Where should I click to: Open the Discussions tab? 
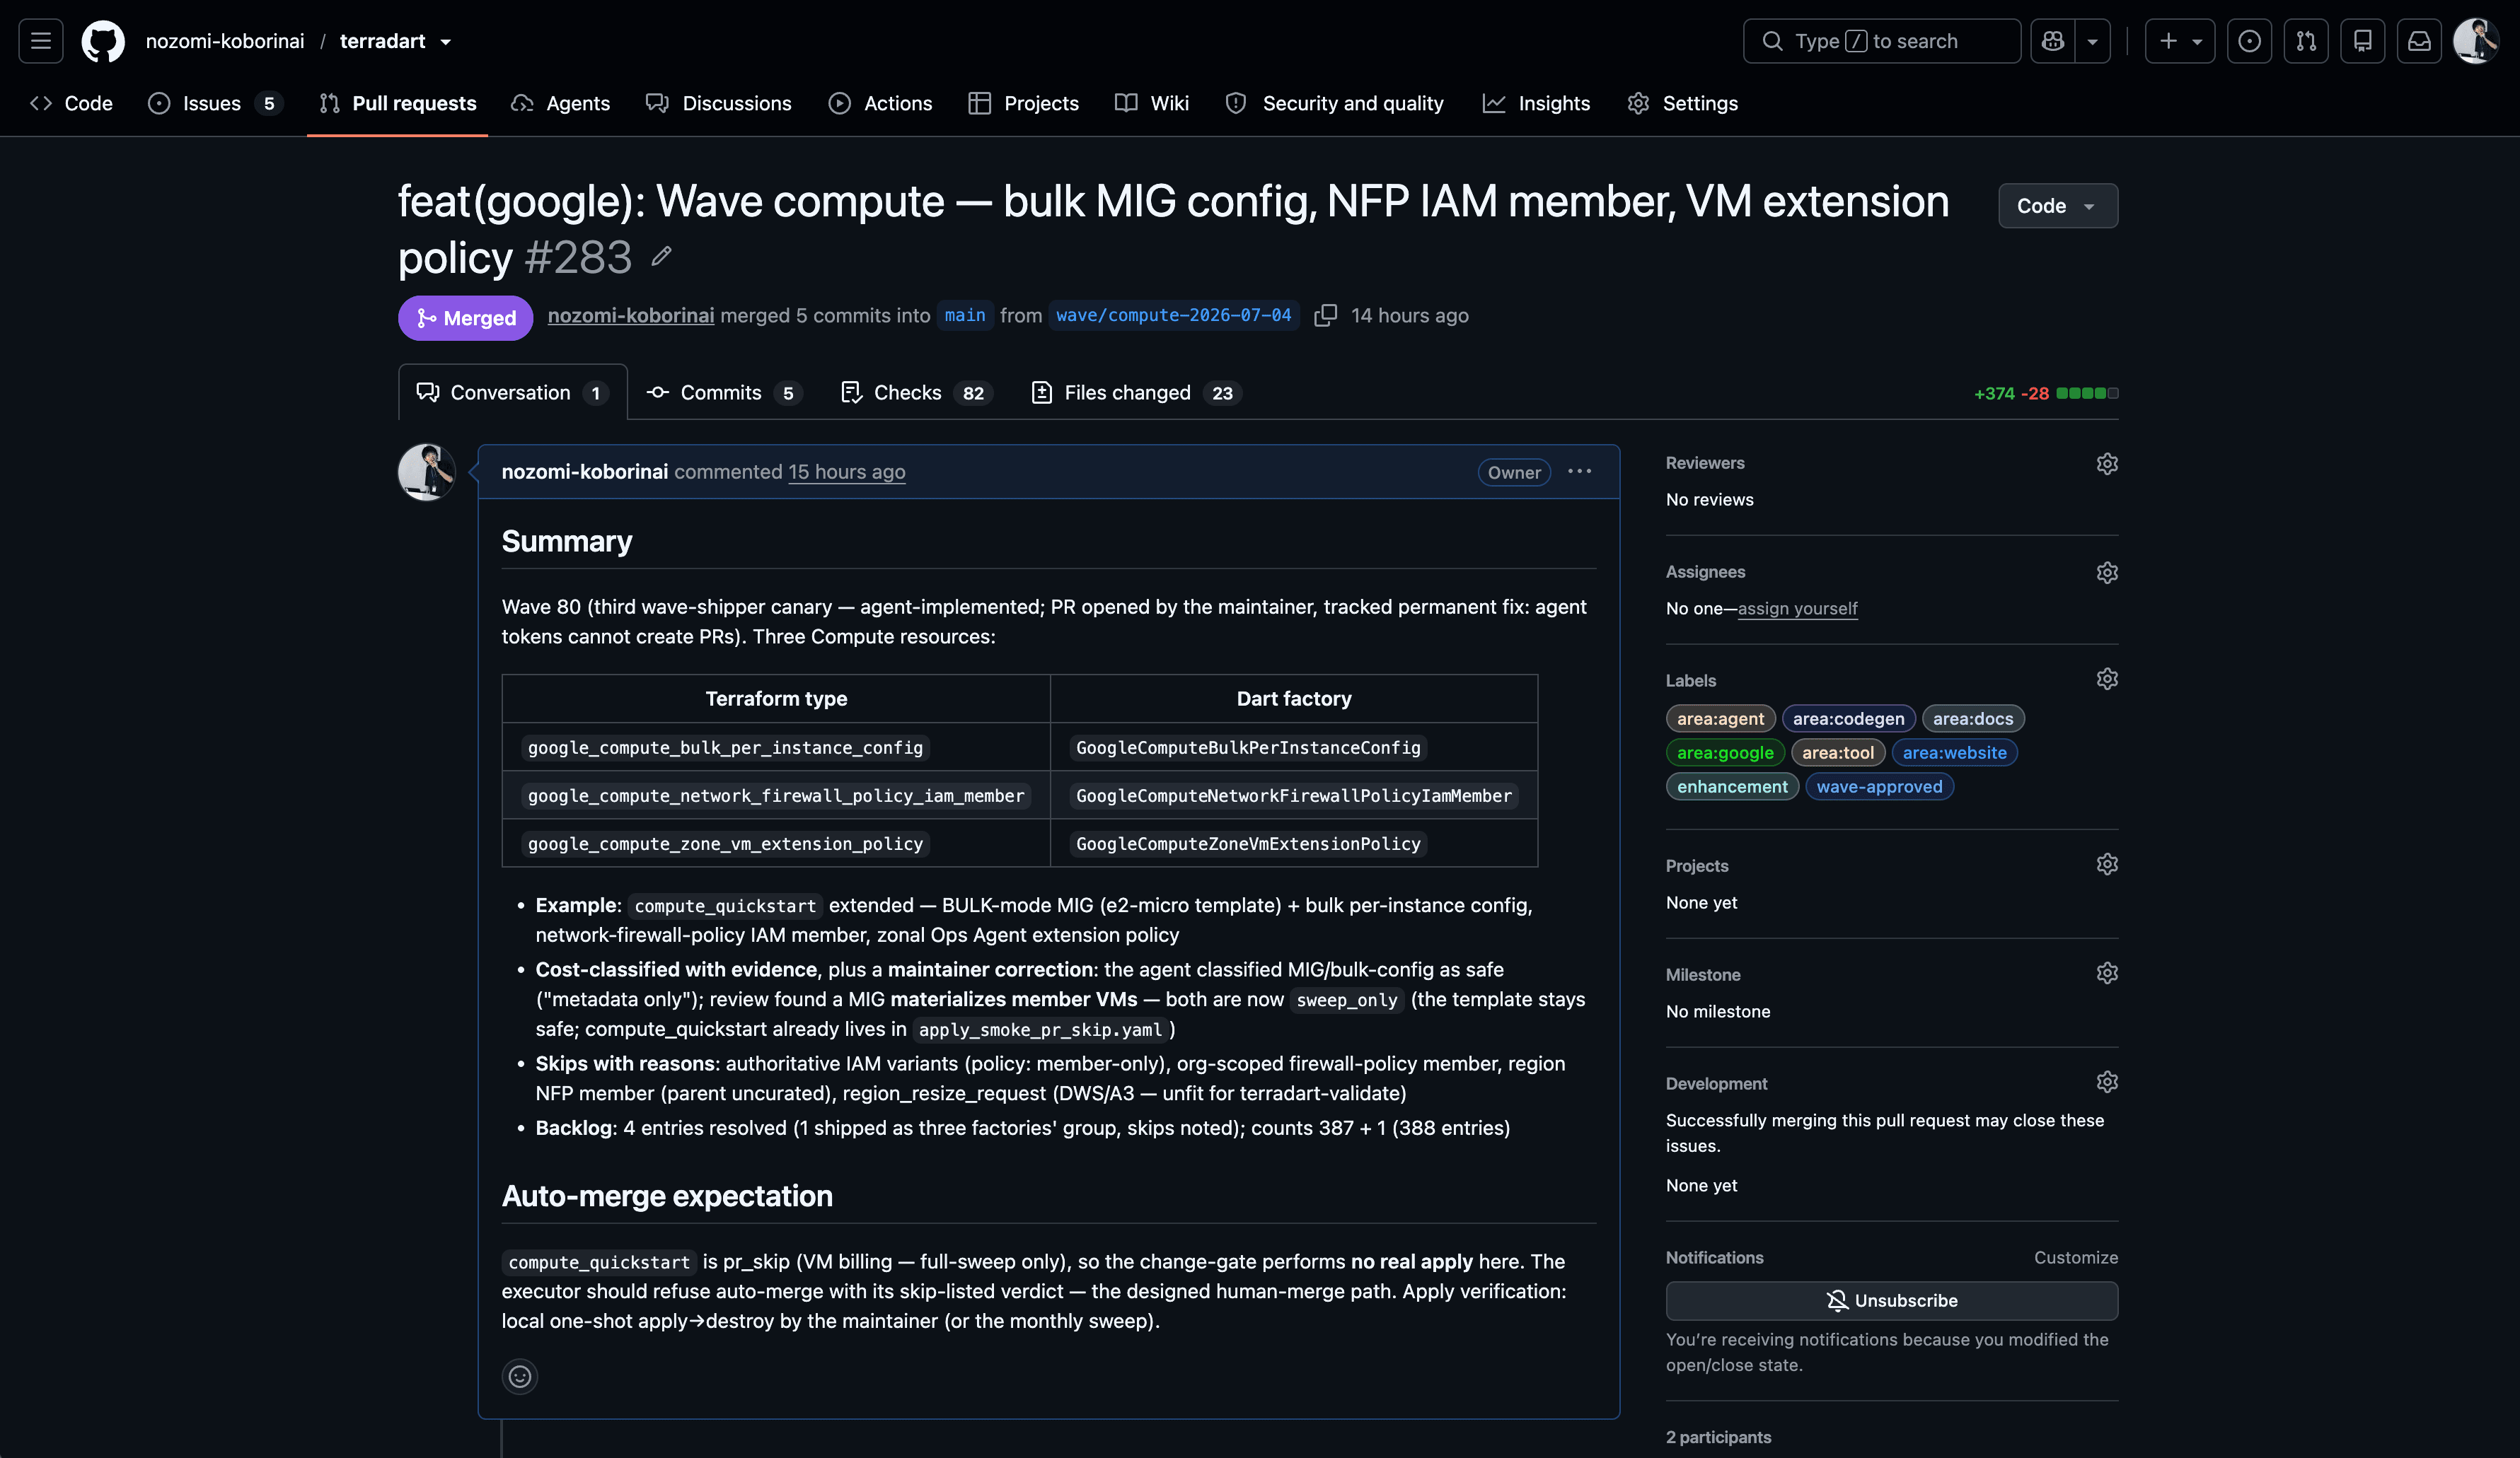[718, 103]
